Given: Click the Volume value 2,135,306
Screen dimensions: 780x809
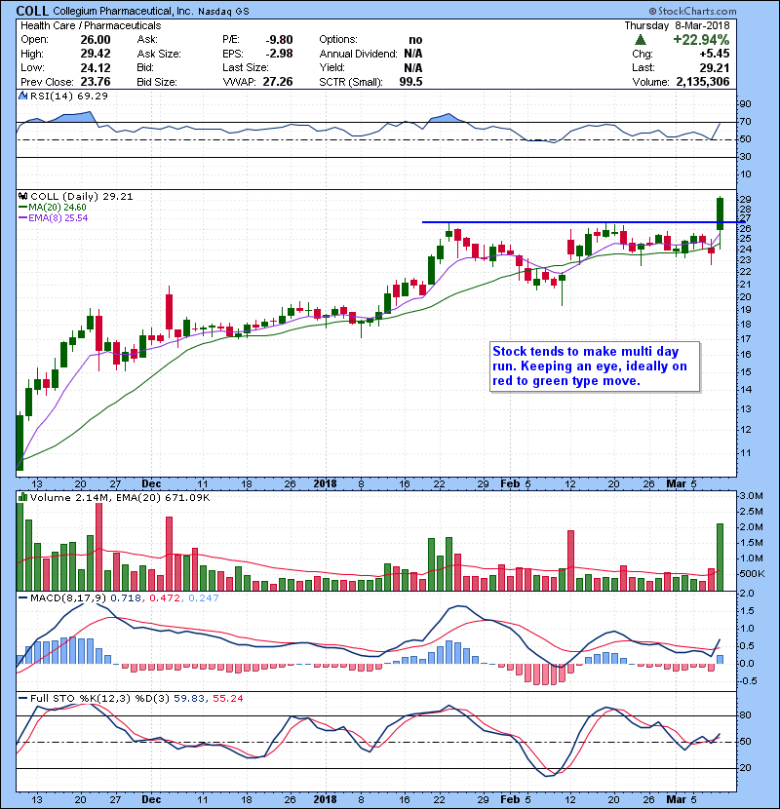Looking at the screenshot, I should point(703,82).
